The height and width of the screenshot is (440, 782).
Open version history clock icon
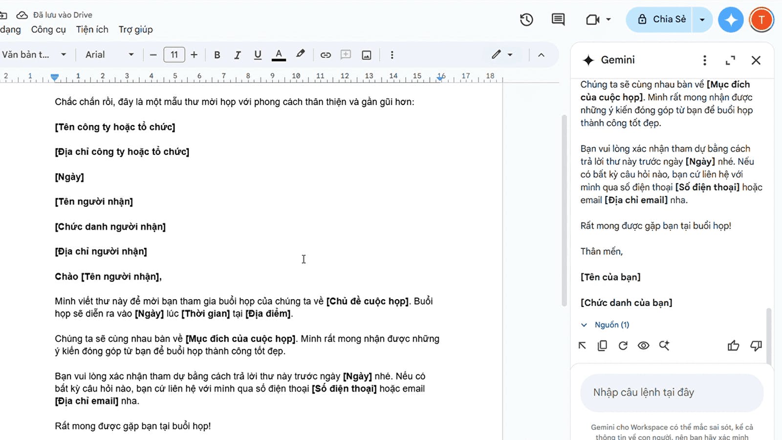pos(526,20)
